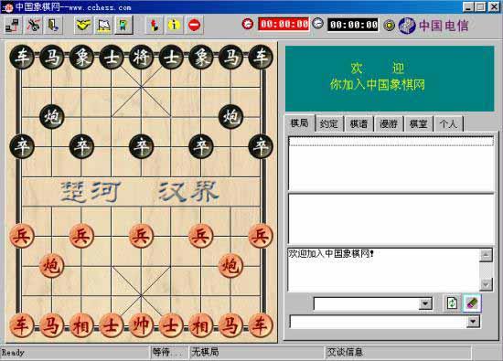Click the red clock icon beside red timer
Image resolution: width=503 pixels, height=361 pixels.
(247, 24)
